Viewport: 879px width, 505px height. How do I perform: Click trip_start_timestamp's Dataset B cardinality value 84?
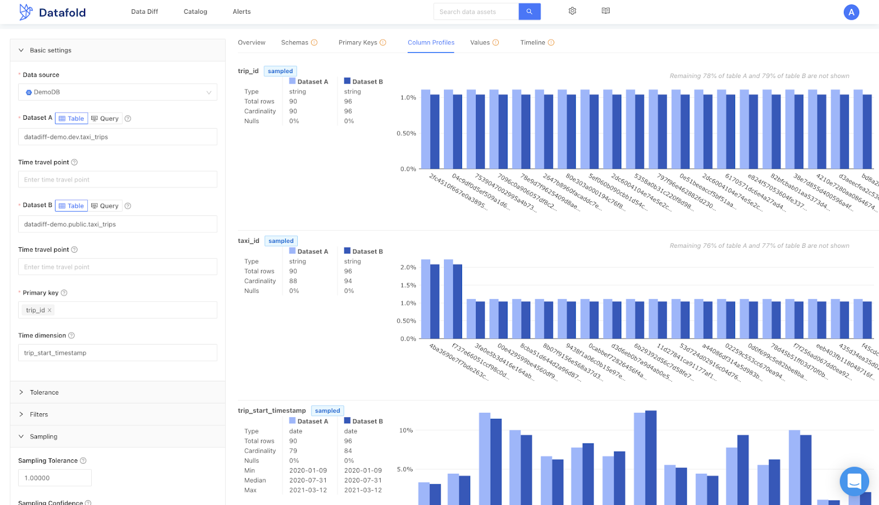pyautogui.click(x=348, y=451)
